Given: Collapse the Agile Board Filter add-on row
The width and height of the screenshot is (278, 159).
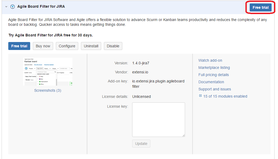Looking at the screenshot, I should point(6,7).
